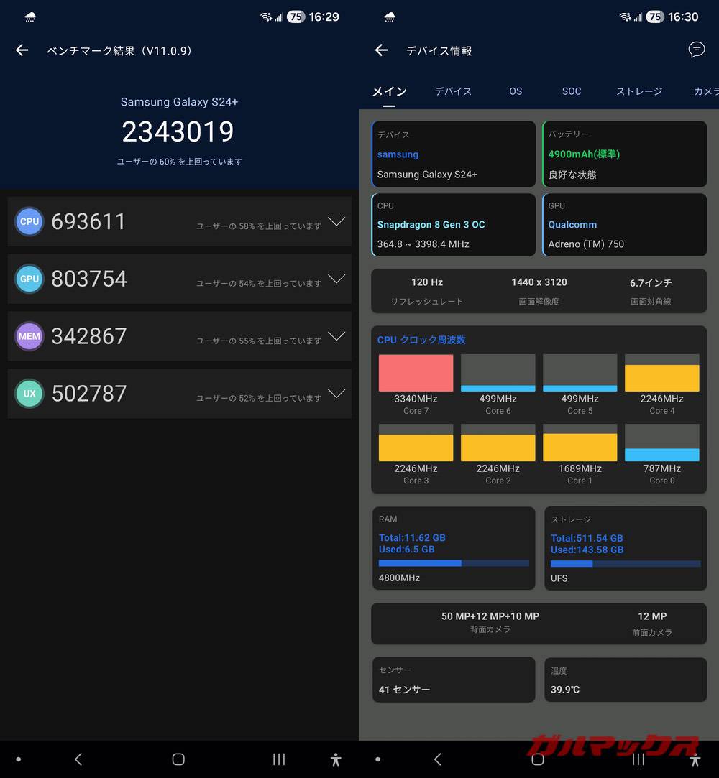Tap the green UX badge icon
Image resolution: width=719 pixels, height=778 pixels.
[29, 394]
